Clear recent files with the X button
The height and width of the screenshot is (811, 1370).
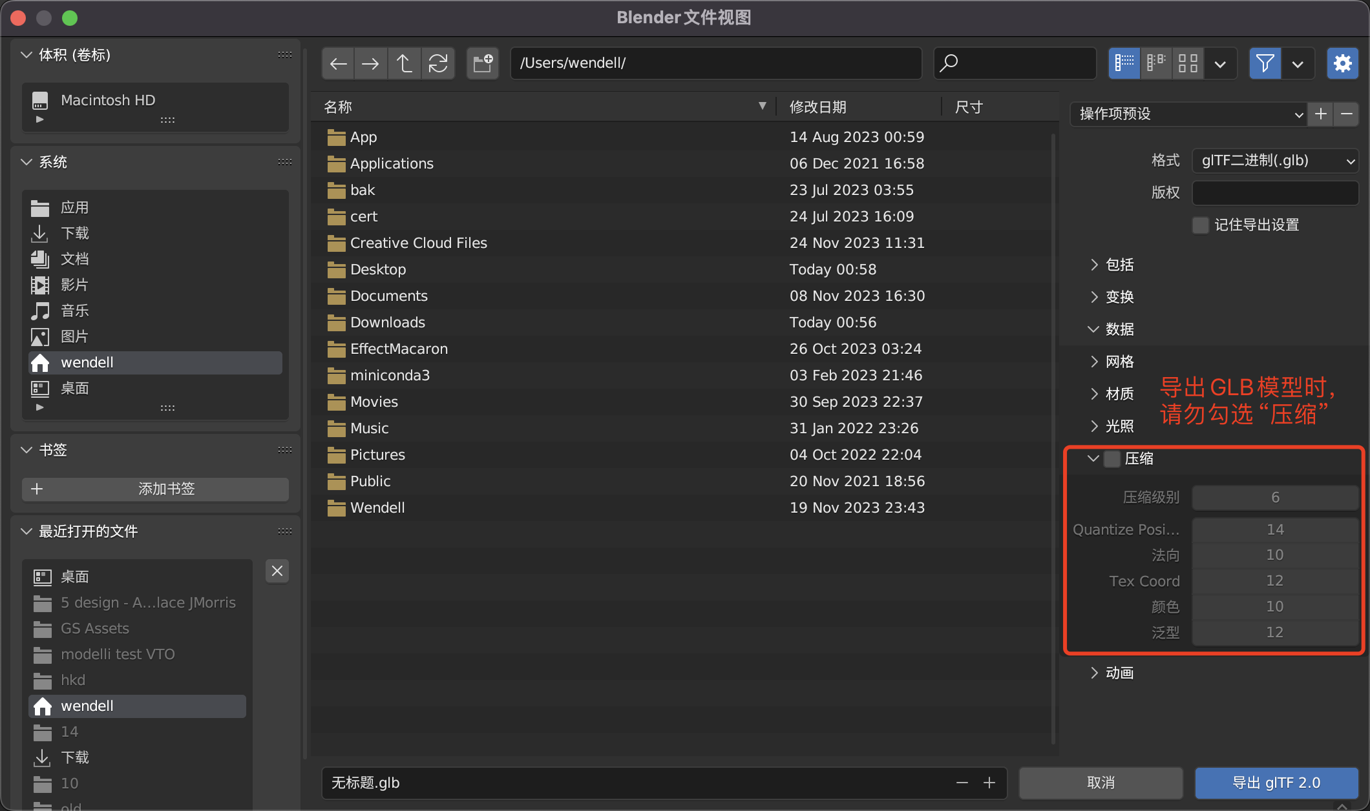tap(277, 571)
